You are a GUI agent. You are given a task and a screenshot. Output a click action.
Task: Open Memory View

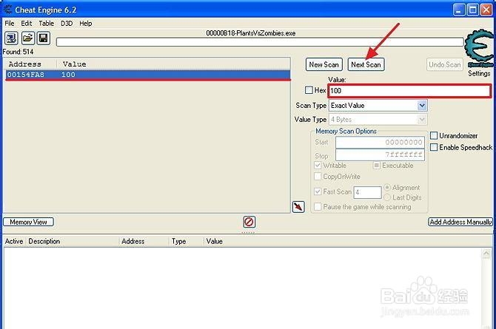(28, 222)
